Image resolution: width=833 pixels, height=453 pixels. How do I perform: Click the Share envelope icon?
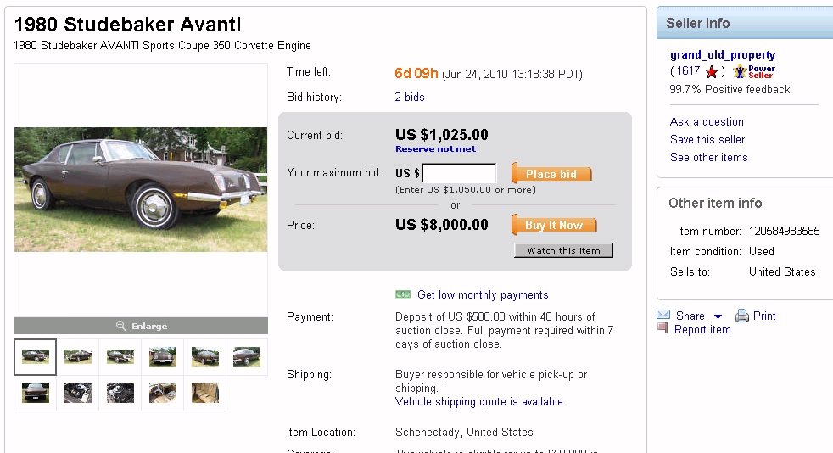point(663,316)
